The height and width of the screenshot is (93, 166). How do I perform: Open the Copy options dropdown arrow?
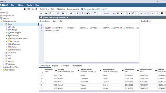coord(74,13)
